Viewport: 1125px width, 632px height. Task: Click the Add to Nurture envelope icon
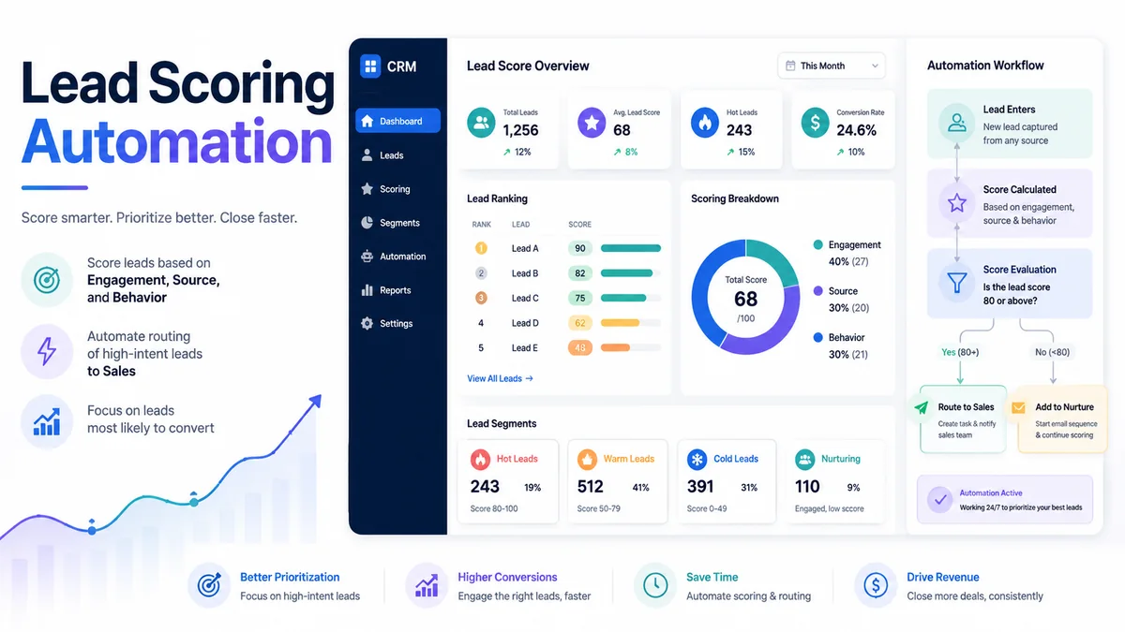click(1018, 408)
